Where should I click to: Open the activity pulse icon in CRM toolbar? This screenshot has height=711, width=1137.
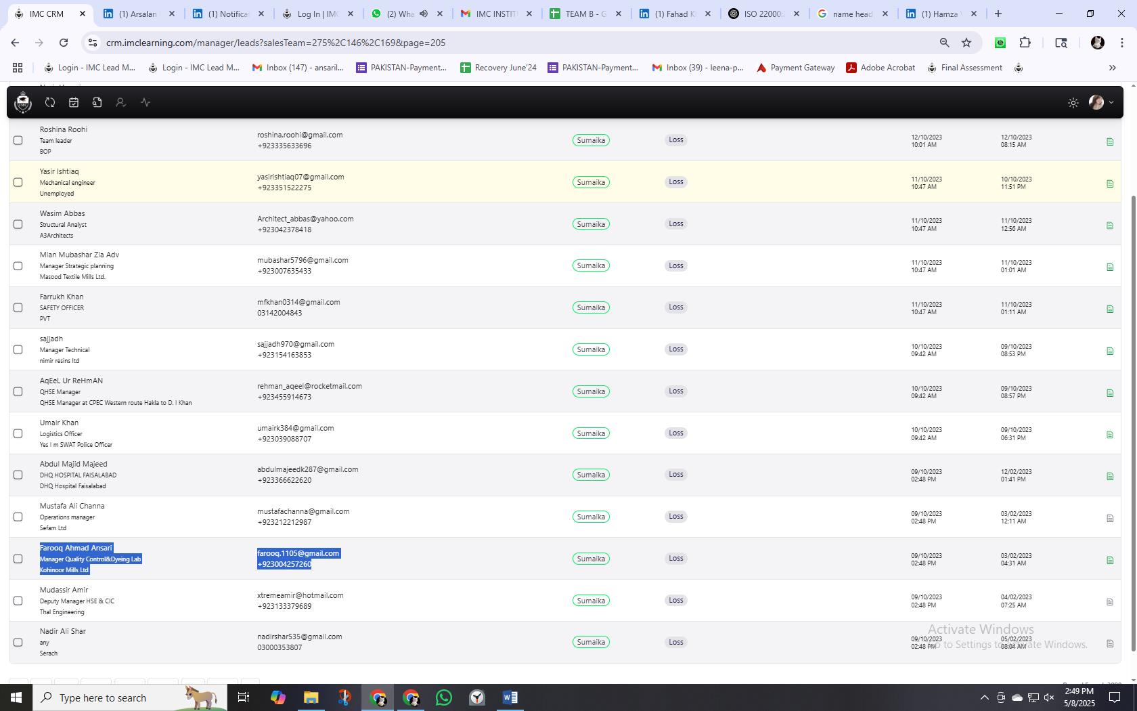tap(146, 102)
